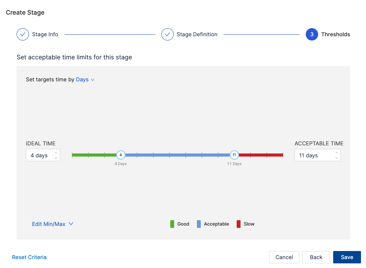Click the Reset Criteria link
This screenshot has height=268, width=366.
point(29,257)
